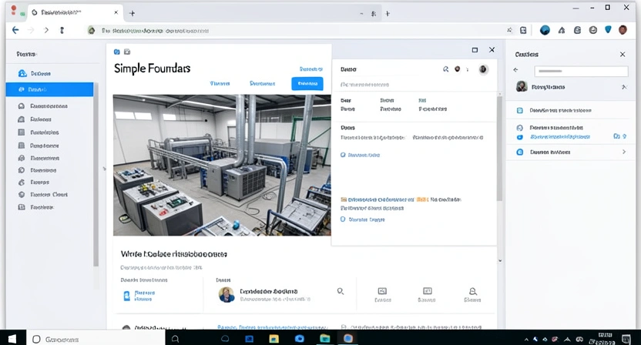
Task: Open the three-dot menu in the details panel header
Action: [x=468, y=69]
